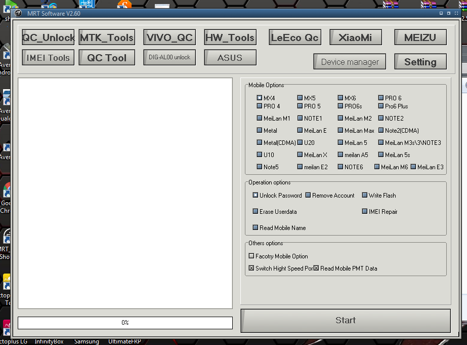Open the HW_Tools tab
The image size is (467, 345).
[x=230, y=37]
